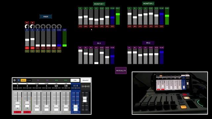
Task: Open the green MON1 tab in mixer app
Action: pyautogui.click(x=56, y=80)
